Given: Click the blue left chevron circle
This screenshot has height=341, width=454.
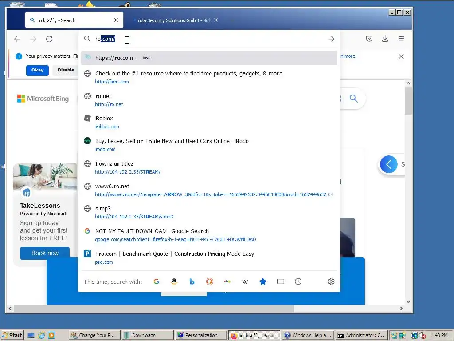Looking at the screenshot, I should (388, 164).
